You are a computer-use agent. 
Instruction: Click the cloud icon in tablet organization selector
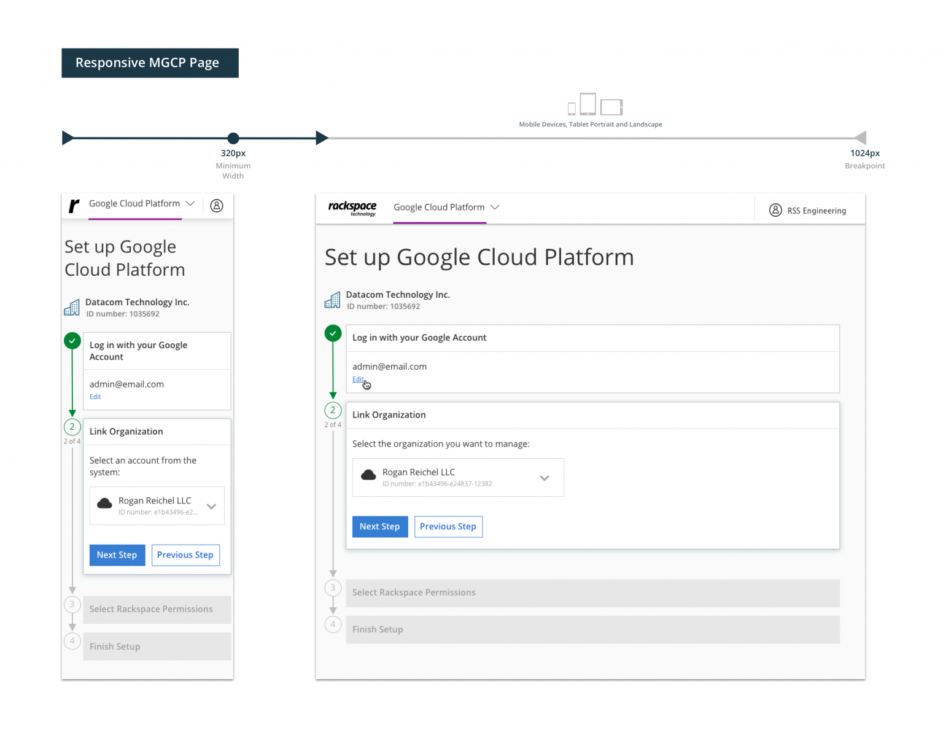point(368,475)
